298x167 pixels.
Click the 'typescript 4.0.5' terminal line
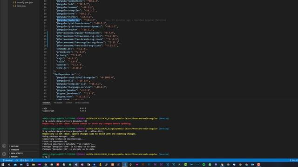pos(64,111)
